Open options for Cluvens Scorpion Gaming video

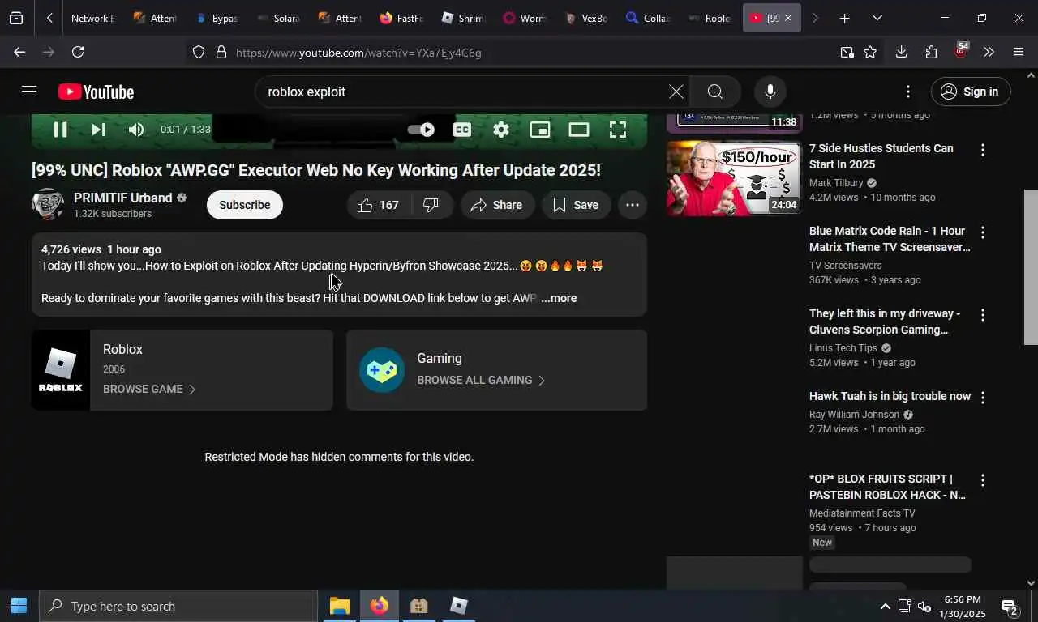pos(983,315)
